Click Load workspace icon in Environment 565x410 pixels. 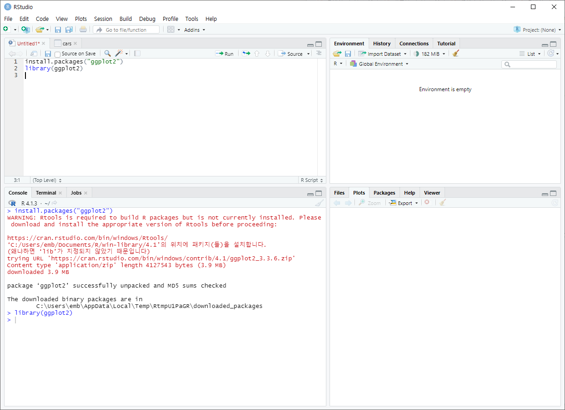337,54
